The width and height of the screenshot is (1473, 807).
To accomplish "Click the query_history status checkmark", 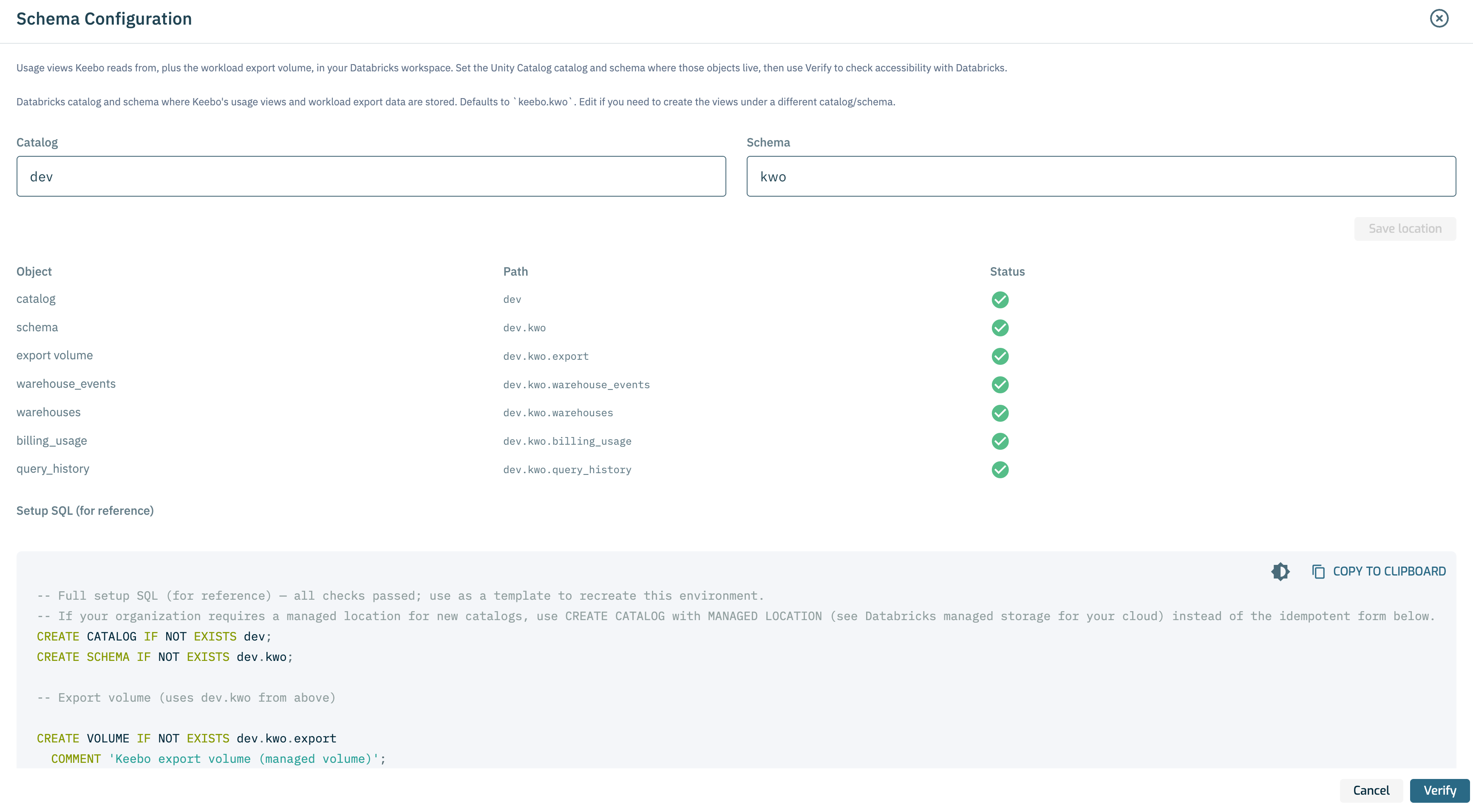I will 1000,469.
